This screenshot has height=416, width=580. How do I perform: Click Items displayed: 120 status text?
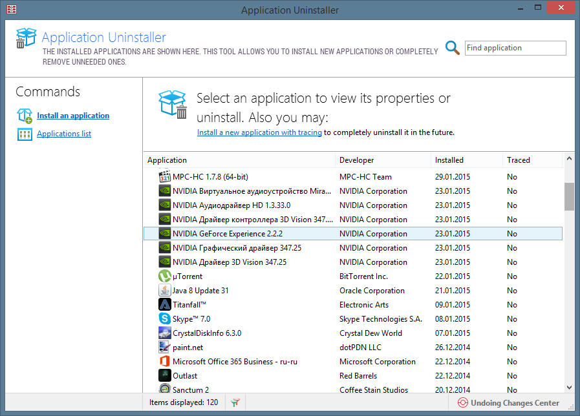184,402
